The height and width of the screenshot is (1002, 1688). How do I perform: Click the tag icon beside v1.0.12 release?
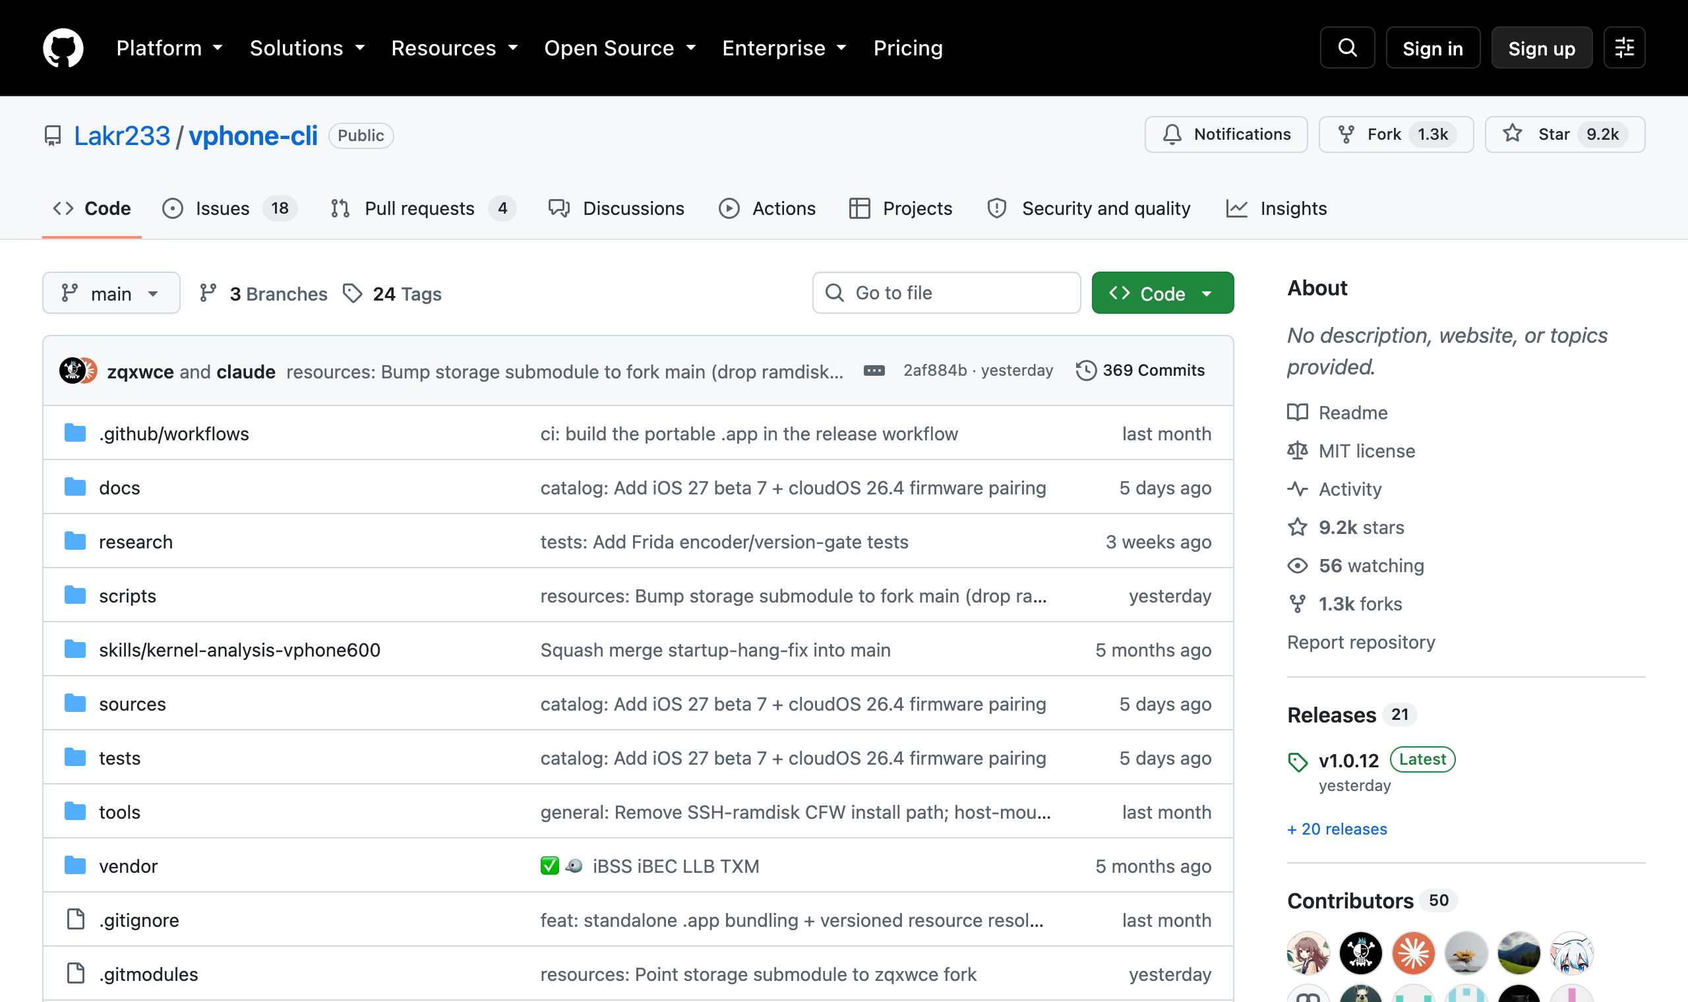(x=1297, y=761)
